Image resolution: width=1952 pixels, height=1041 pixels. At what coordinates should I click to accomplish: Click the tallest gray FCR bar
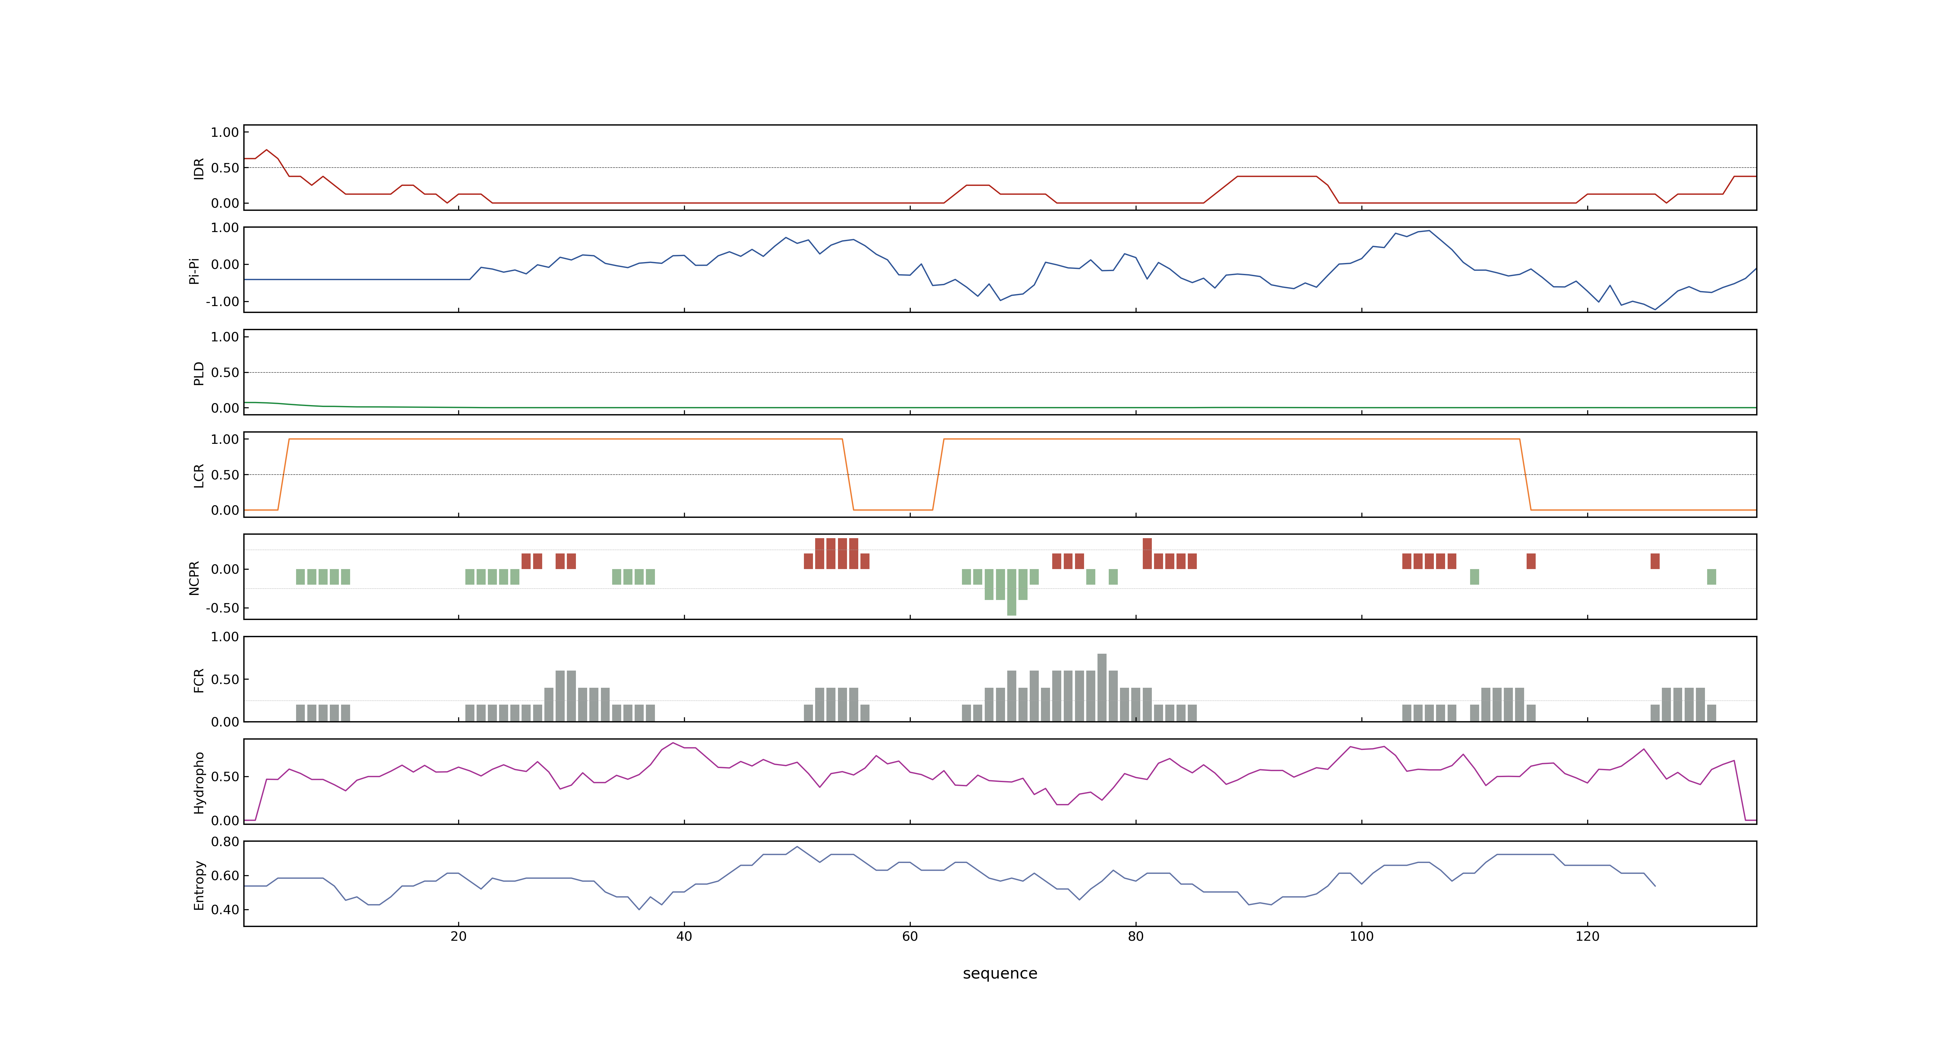tap(1102, 687)
